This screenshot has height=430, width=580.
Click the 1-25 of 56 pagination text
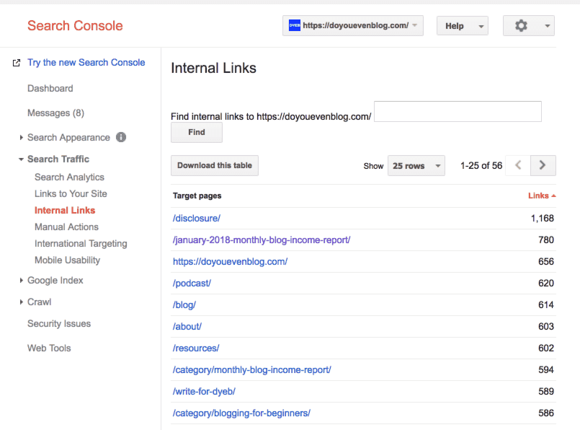point(481,165)
